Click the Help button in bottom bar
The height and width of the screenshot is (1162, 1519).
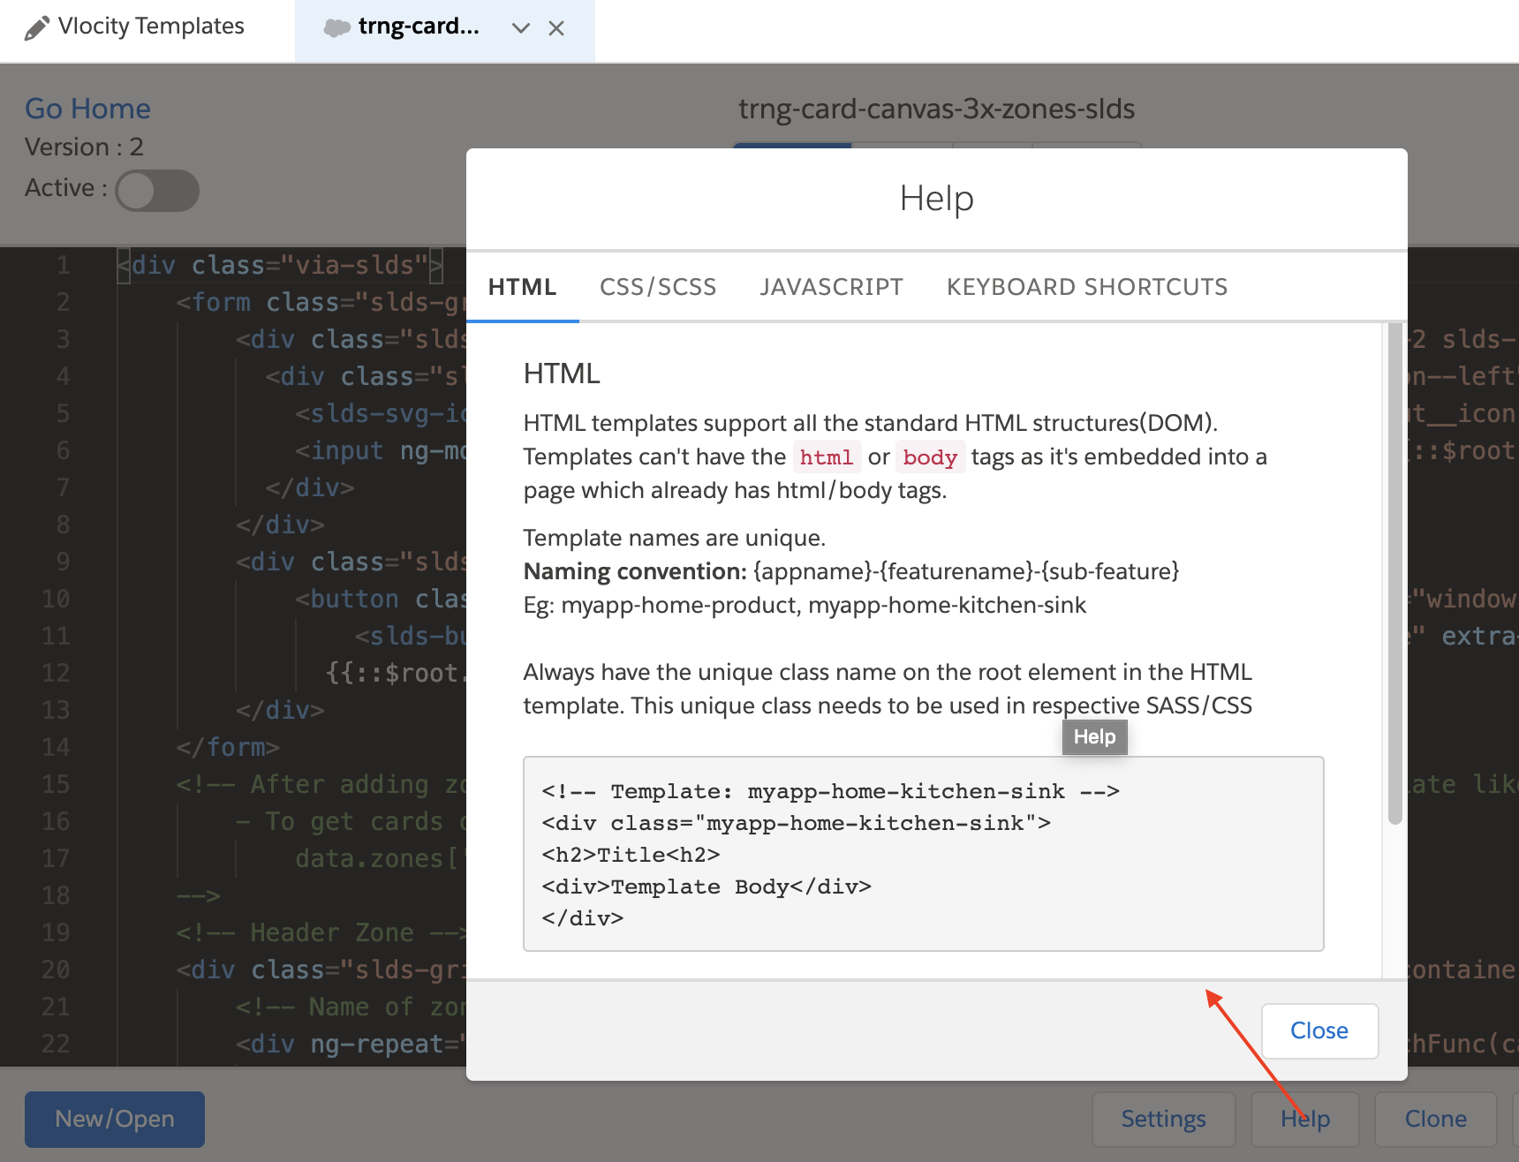click(1305, 1119)
